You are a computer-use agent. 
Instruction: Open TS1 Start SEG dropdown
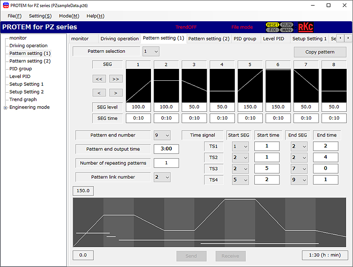(x=240, y=147)
